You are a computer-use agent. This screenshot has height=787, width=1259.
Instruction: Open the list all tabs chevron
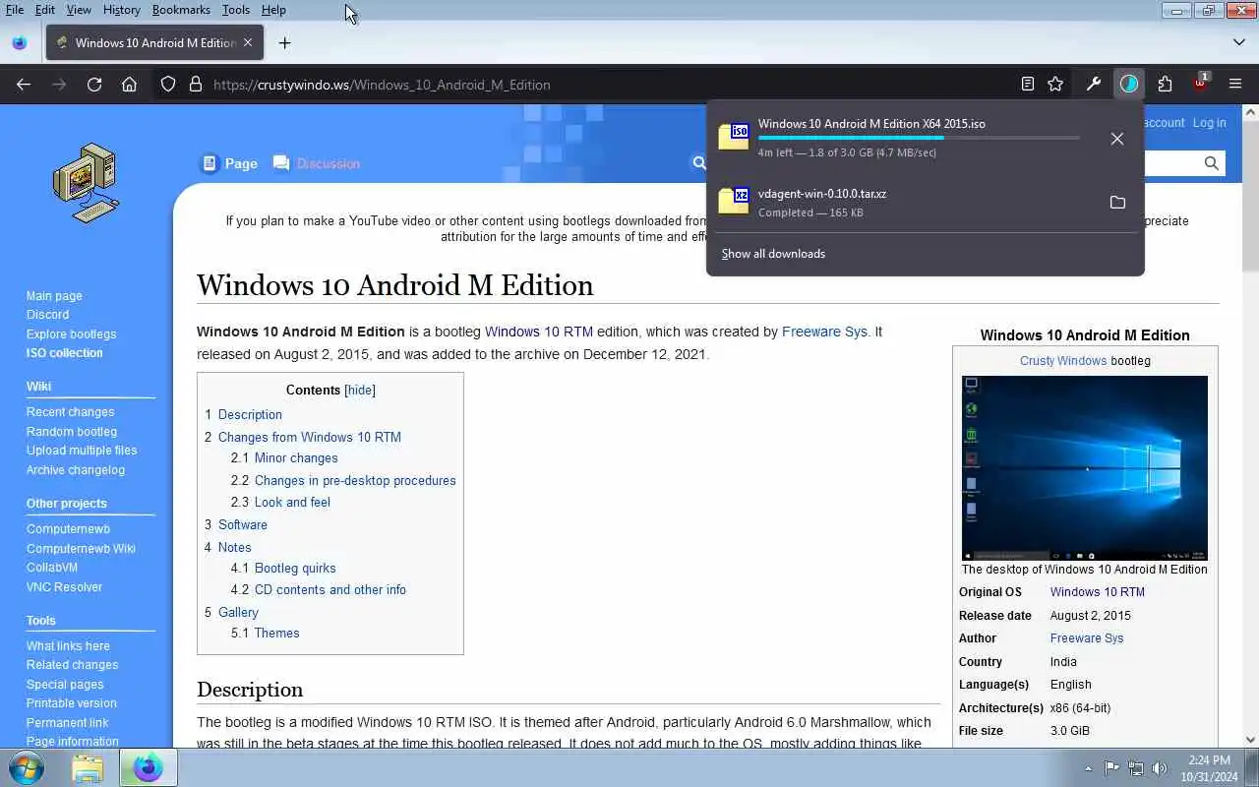tap(1239, 42)
